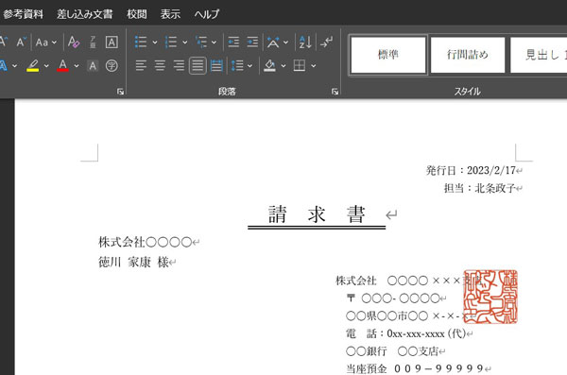Open multilevel list dropdown arrow

[215, 43]
